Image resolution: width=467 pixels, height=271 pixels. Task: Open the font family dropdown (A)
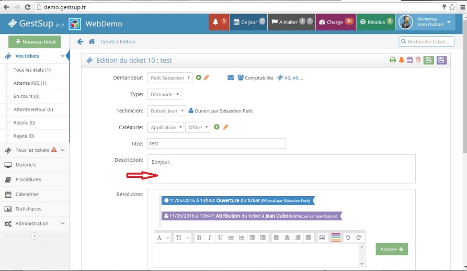(163, 238)
